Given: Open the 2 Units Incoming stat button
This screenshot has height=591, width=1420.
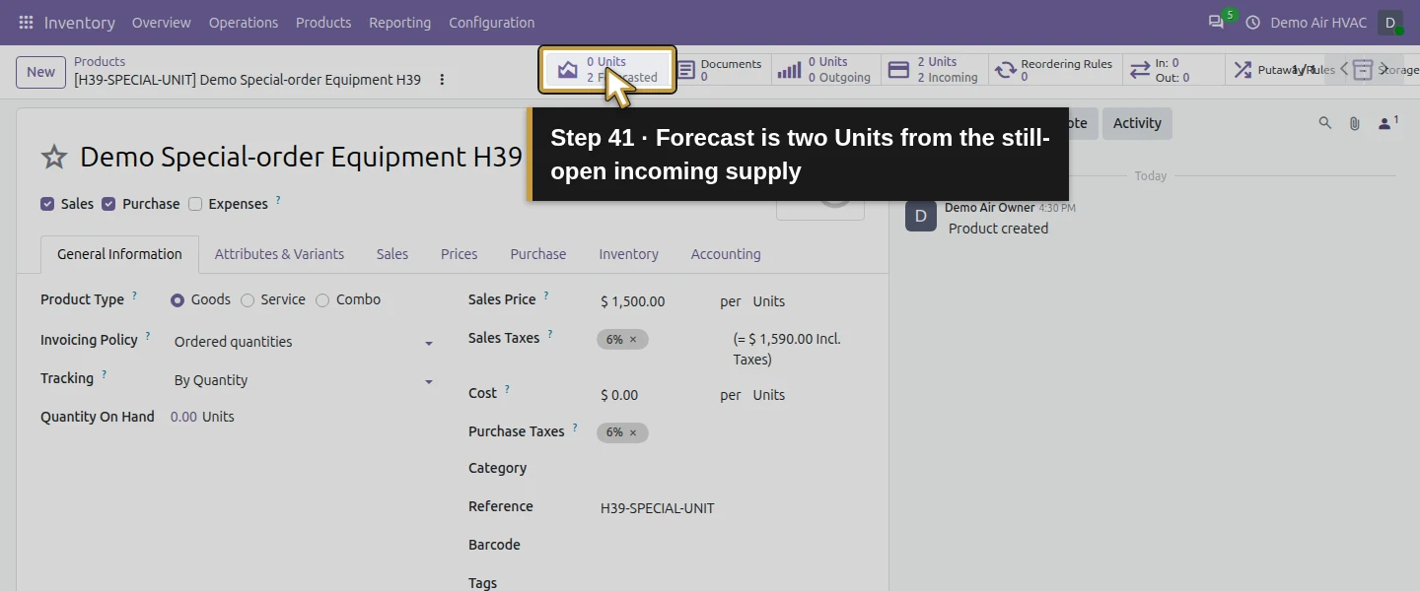Looking at the screenshot, I should point(934,70).
